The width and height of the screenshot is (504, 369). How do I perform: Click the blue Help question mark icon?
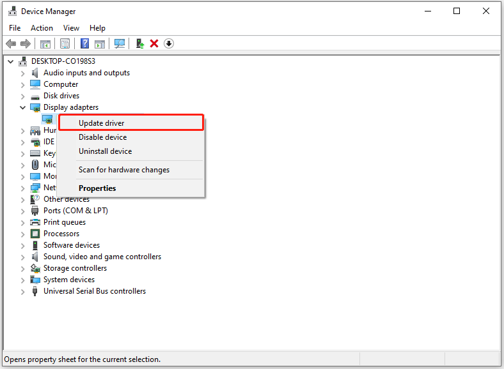(84, 43)
